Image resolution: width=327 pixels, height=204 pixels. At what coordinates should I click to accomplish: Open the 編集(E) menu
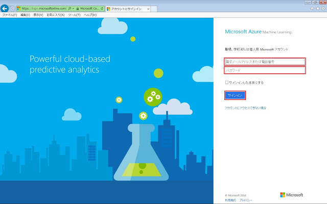[x=25, y=15]
